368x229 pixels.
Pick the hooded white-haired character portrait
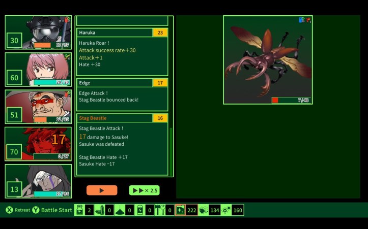(39, 181)
